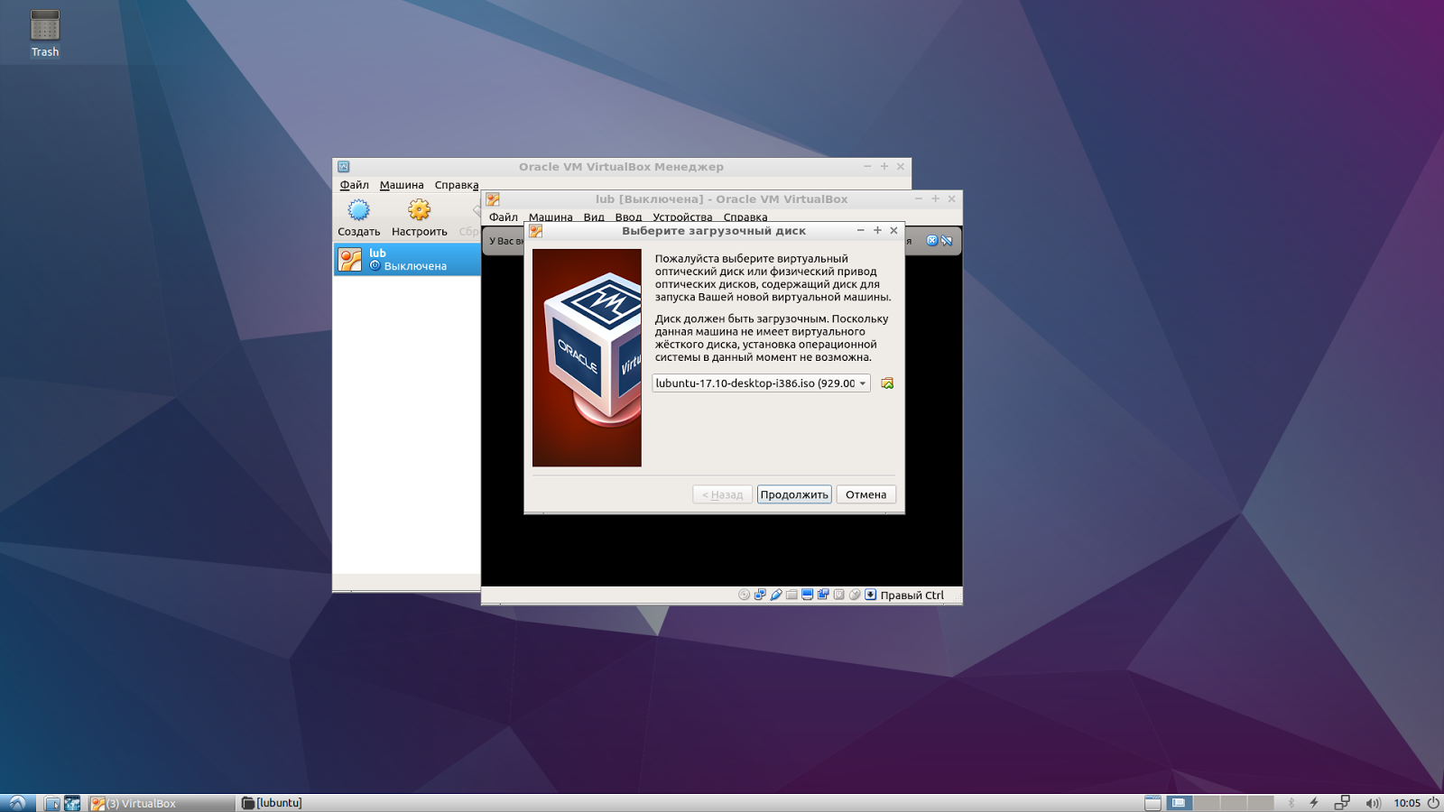1444x812 pixels.
Task: Click shared folders status icon
Action: tap(791, 595)
